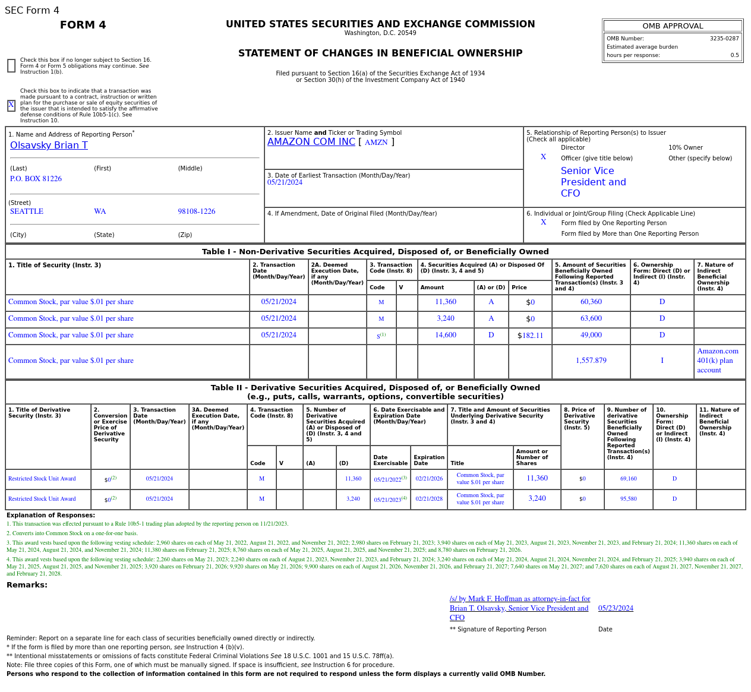This screenshot has width=751, height=692.
Task: Click the 'Remarks:' heading
Action: pyautogui.click(x=27, y=585)
